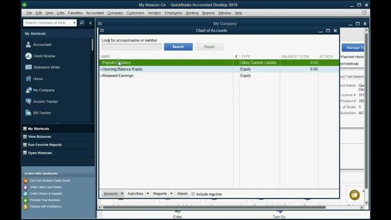Click the scroll right arrow of horizontal scrollbar
391x220 pixels.
(362, 207)
